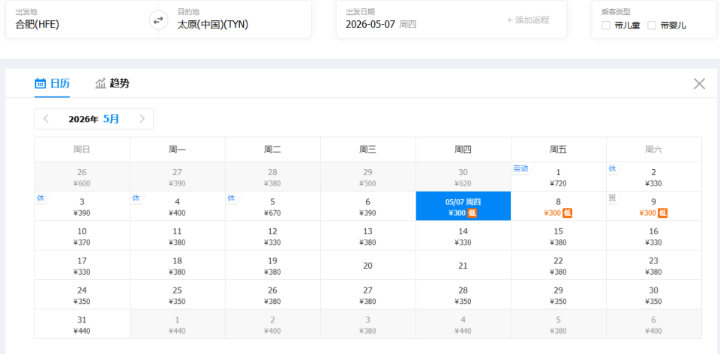Select May 13 priced ¥380
The height and width of the screenshot is (354, 720).
click(x=367, y=236)
